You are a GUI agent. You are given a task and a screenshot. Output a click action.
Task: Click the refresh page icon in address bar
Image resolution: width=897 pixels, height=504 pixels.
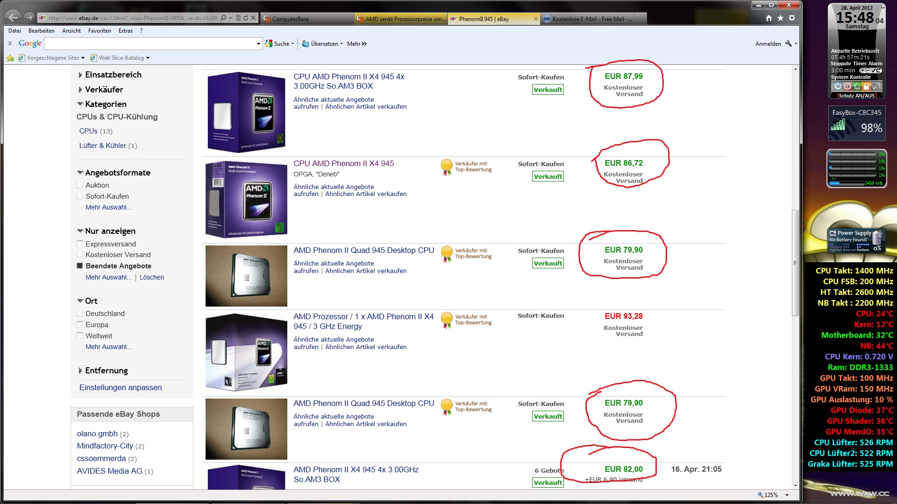coord(246,18)
